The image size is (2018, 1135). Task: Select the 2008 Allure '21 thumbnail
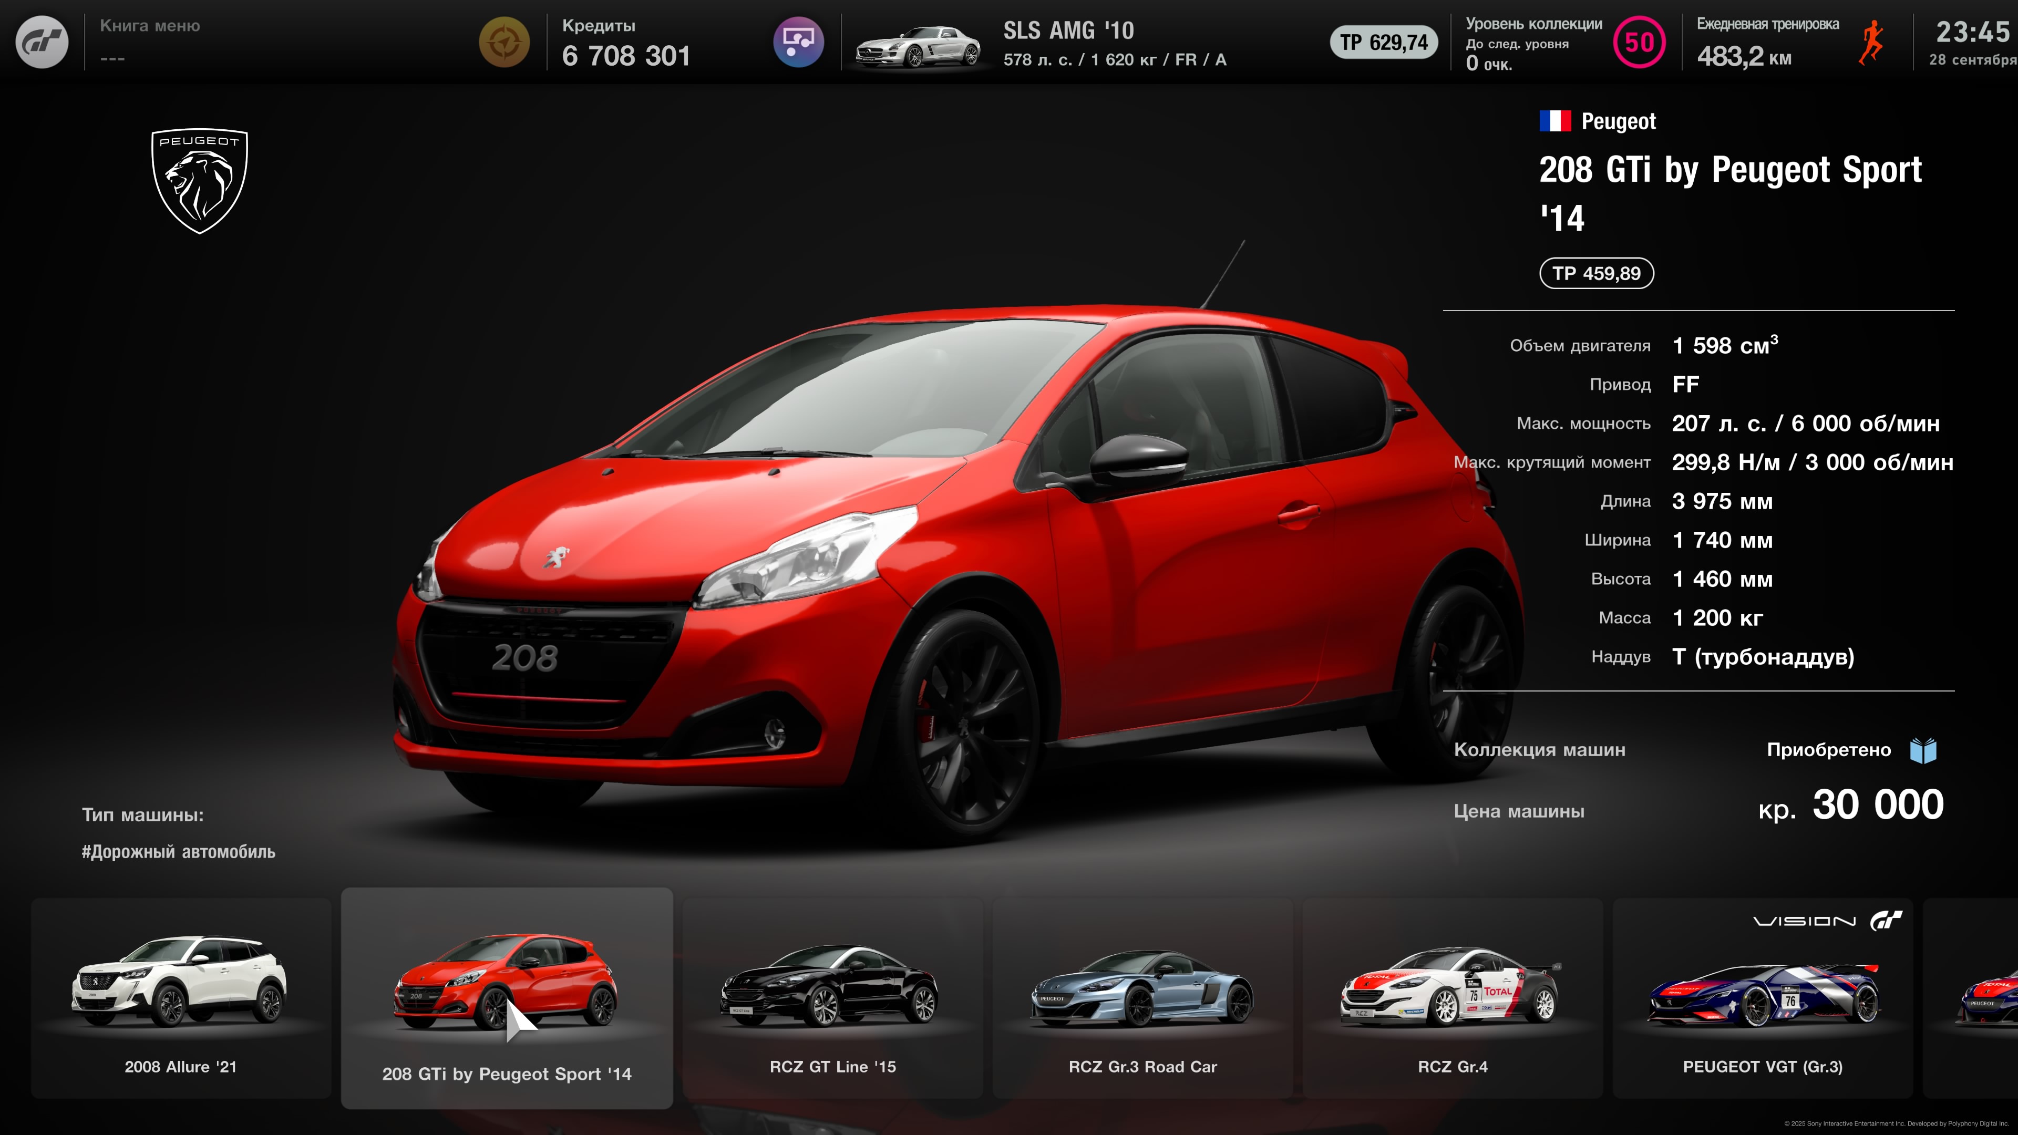[181, 997]
